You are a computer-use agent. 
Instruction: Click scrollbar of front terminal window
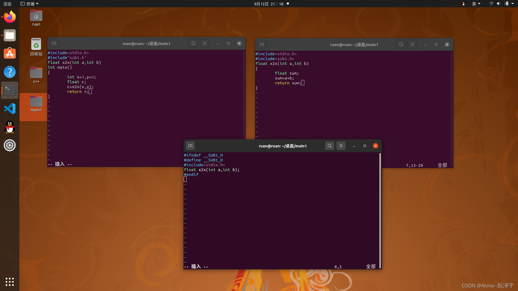(380, 210)
